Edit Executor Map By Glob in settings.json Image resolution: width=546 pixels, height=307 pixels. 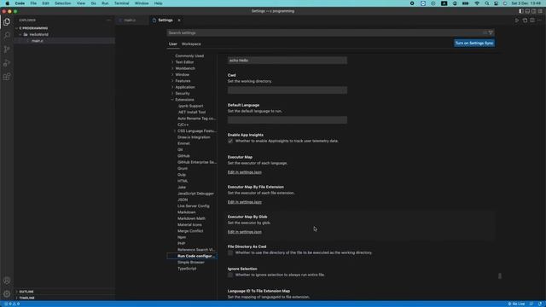click(245, 232)
